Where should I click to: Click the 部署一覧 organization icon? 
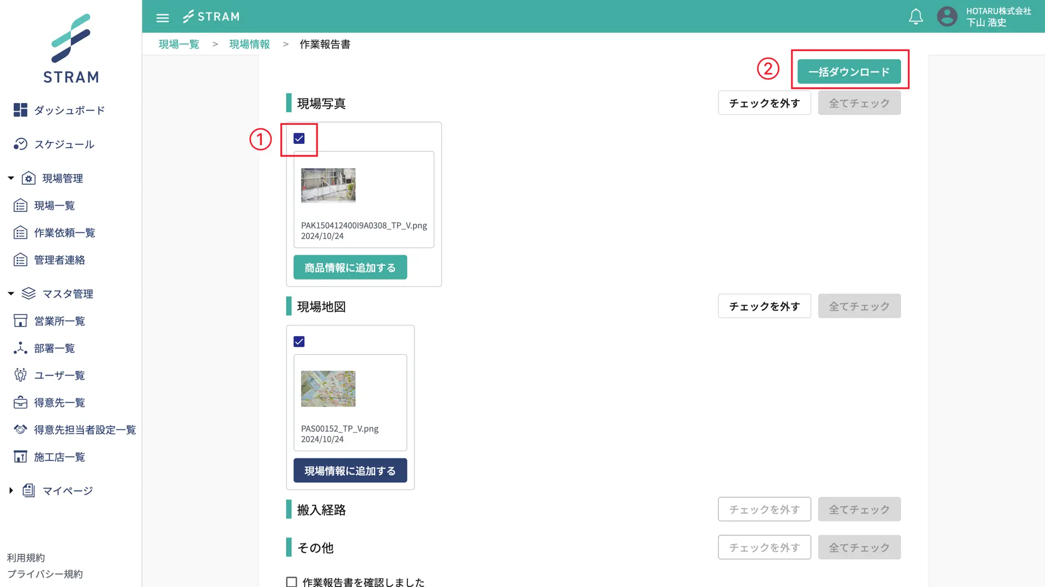click(20, 348)
